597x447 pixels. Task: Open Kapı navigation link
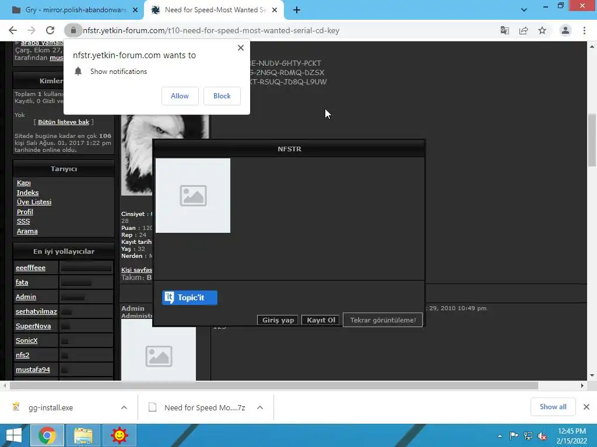tap(23, 183)
